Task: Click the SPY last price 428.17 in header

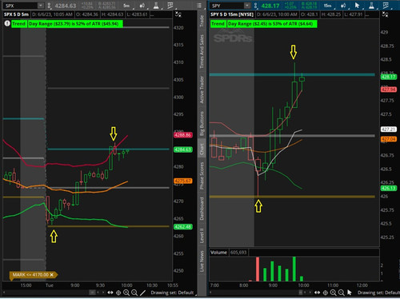Action: click(x=270, y=6)
